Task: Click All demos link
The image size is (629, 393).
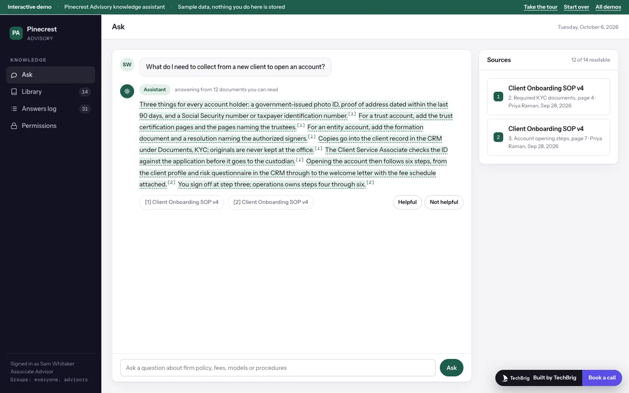Action: 608,7
